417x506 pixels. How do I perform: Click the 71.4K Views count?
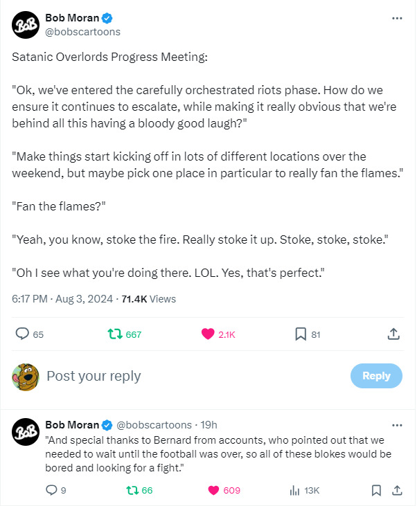[148, 299]
